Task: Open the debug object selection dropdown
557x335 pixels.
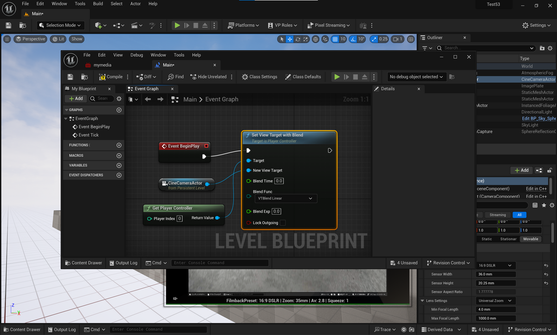Action: coord(416,77)
